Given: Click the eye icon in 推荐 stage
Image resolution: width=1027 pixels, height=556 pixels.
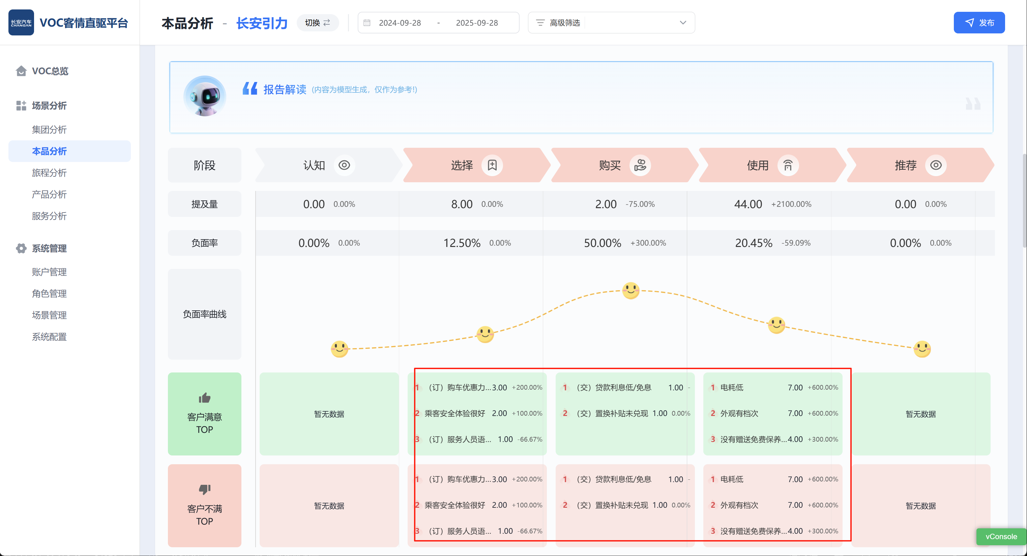Looking at the screenshot, I should coord(936,165).
